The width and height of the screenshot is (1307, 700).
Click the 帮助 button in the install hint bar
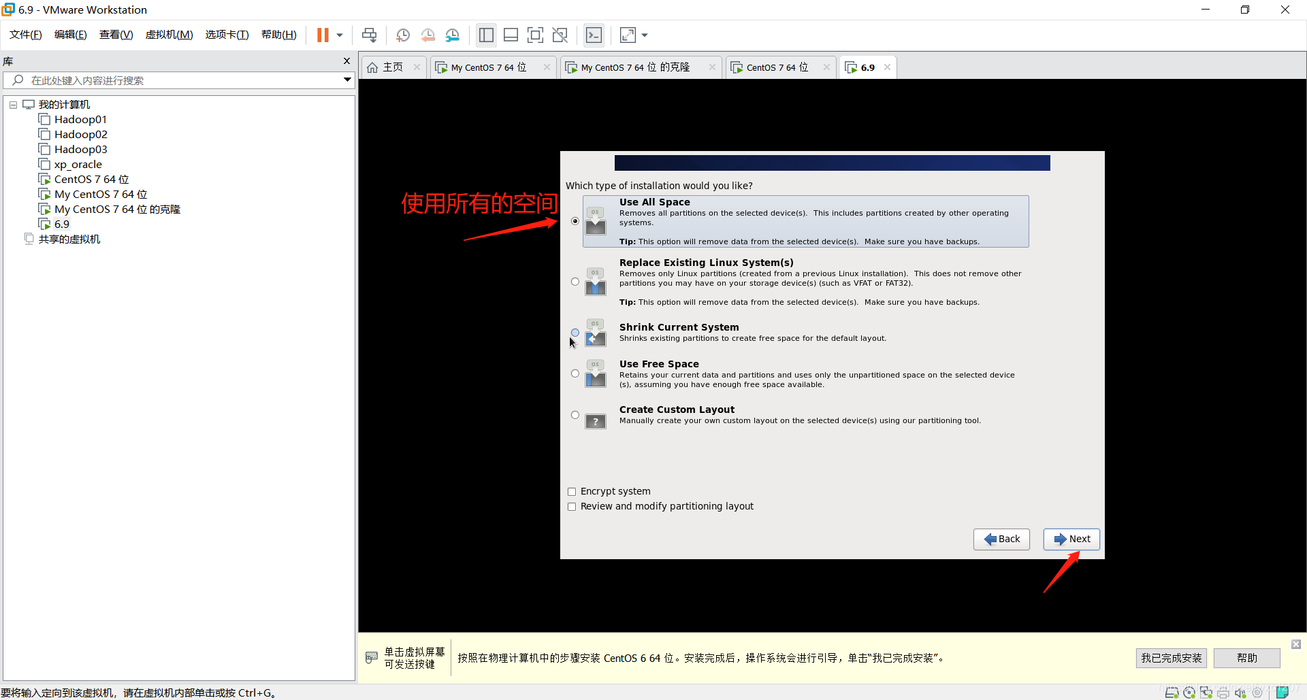1247,658
